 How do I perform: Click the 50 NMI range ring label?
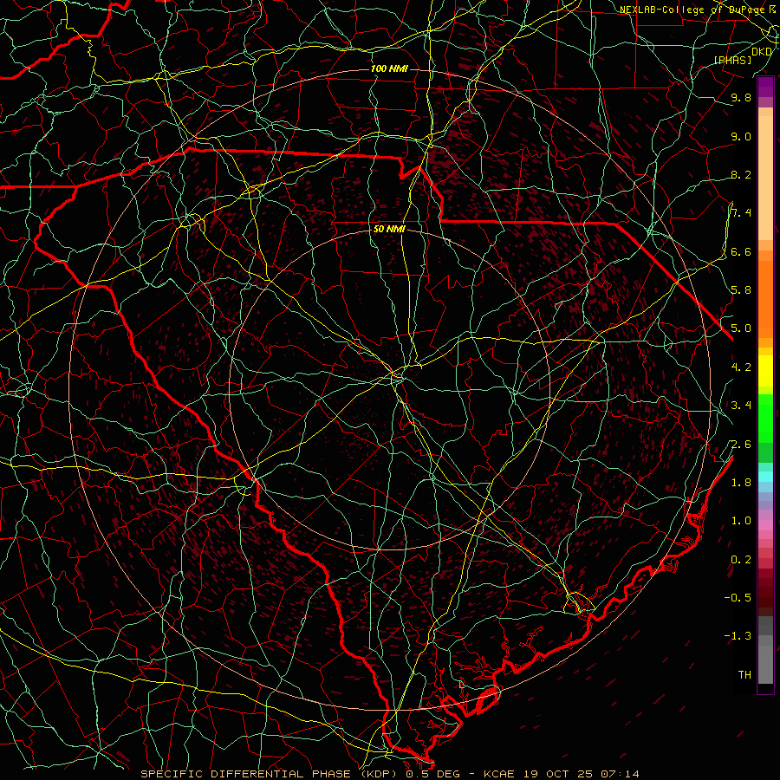pyautogui.click(x=389, y=229)
